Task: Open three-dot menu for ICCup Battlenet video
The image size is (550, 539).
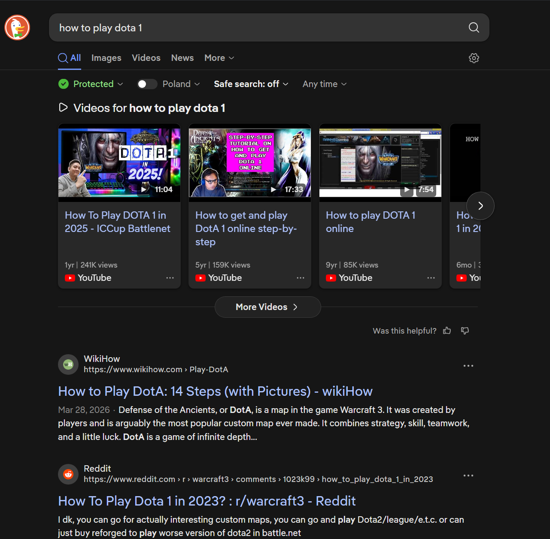Action: (x=170, y=278)
